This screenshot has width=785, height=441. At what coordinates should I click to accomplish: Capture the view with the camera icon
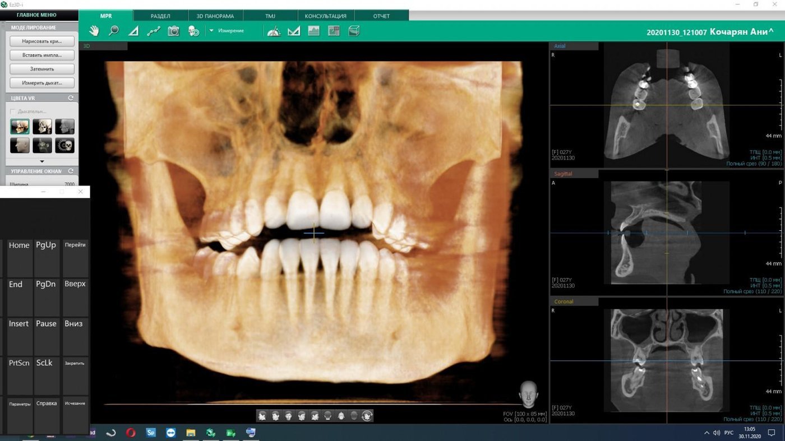[174, 31]
